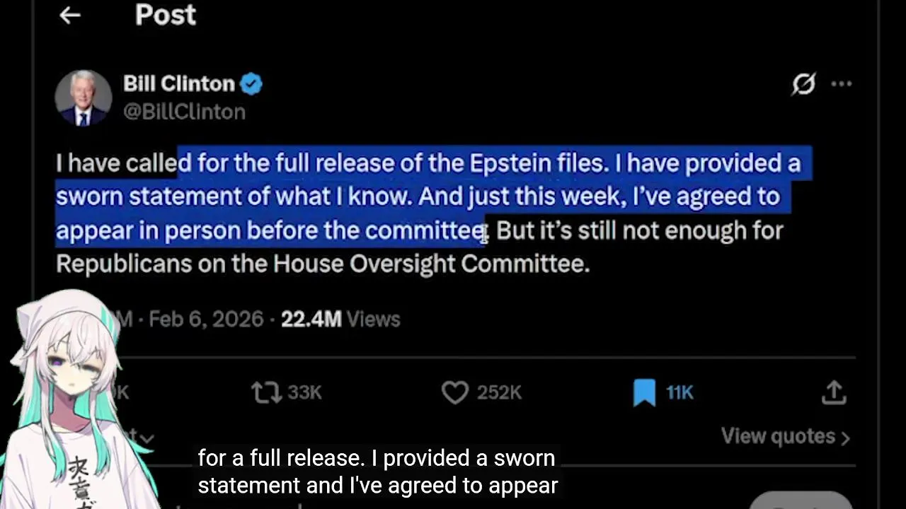Open Bill Clinton's profile picture
This screenshot has width=906, height=509.
83,98
